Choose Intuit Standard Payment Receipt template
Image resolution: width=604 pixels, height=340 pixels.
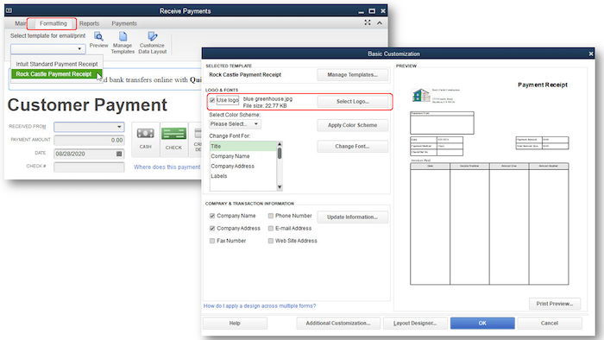pos(57,64)
